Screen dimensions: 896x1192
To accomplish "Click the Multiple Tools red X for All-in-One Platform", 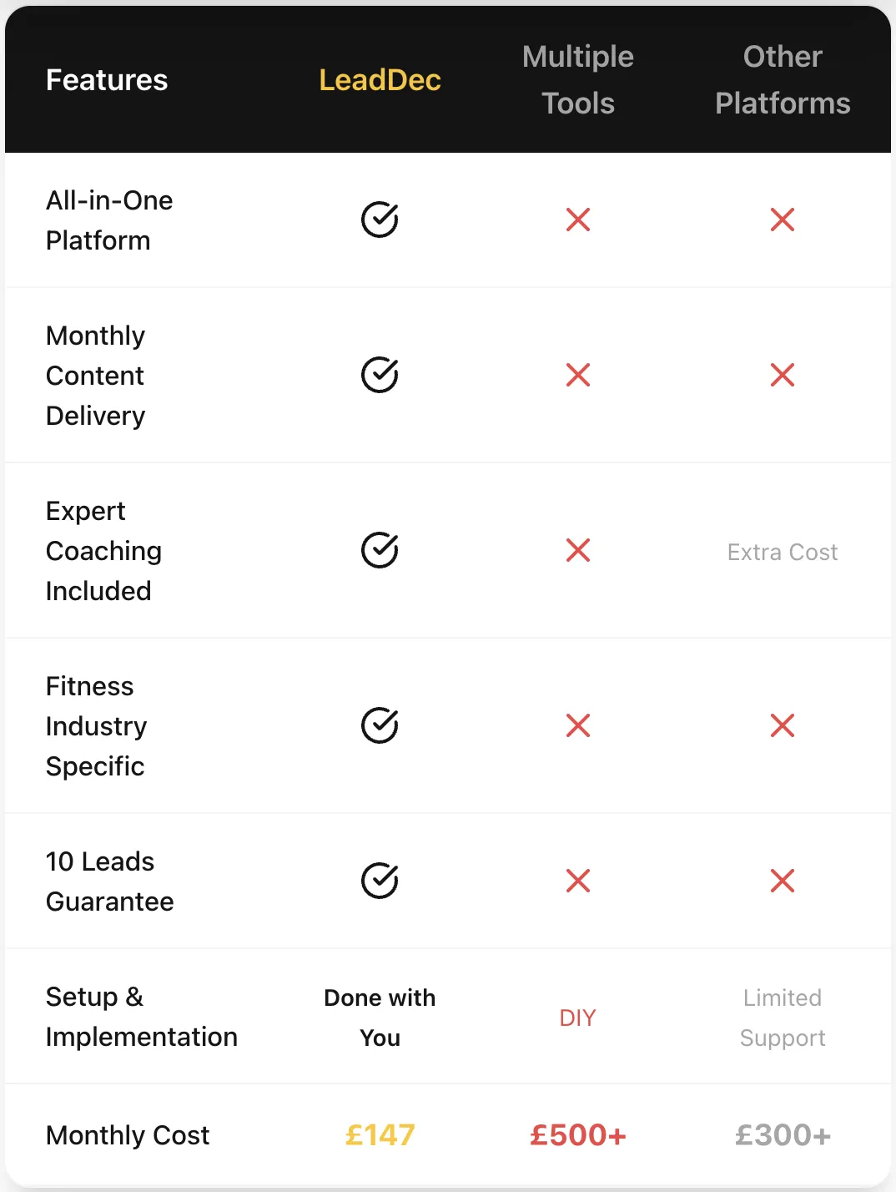I will point(578,220).
